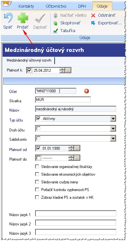Expand the Typ účtu dropdown

pos(113,119)
